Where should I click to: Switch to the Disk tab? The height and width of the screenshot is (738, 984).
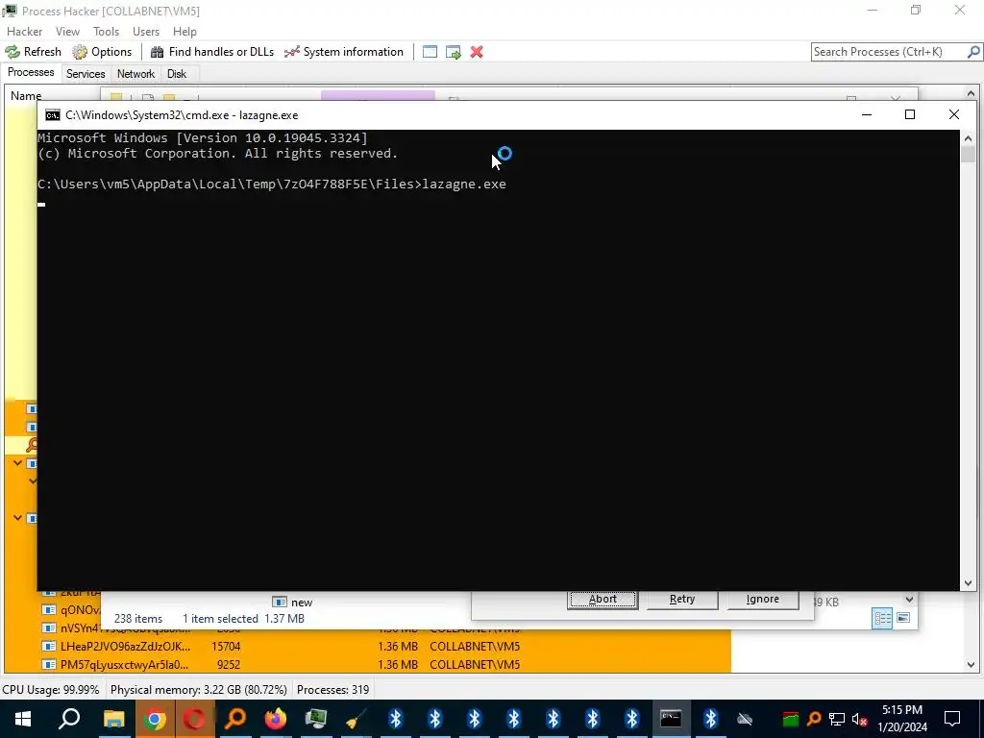[x=177, y=73]
